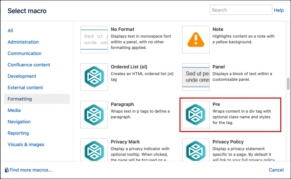
Task: Choose the Panel macro title
Action: pyautogui.click(x=219, y=67)
